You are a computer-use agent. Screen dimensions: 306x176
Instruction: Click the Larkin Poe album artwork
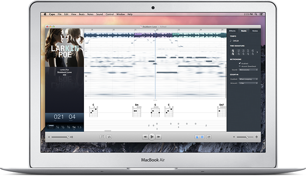tap(65, 48)
